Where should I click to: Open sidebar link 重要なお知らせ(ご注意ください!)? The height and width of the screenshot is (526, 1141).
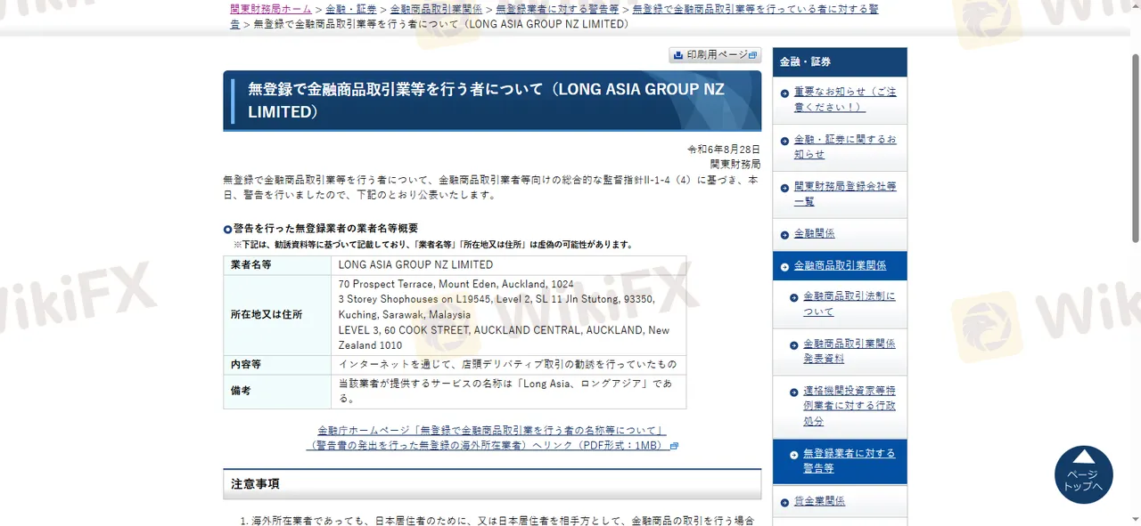click(x=845, y=100)
